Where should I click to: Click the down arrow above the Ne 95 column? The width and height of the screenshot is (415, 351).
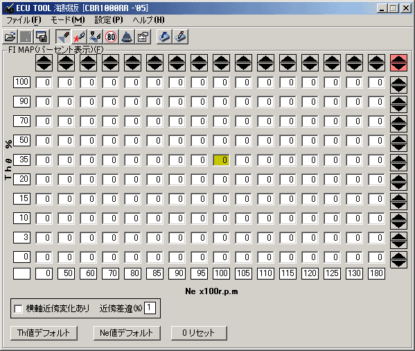pyautogui.click(x=200, y=67)
